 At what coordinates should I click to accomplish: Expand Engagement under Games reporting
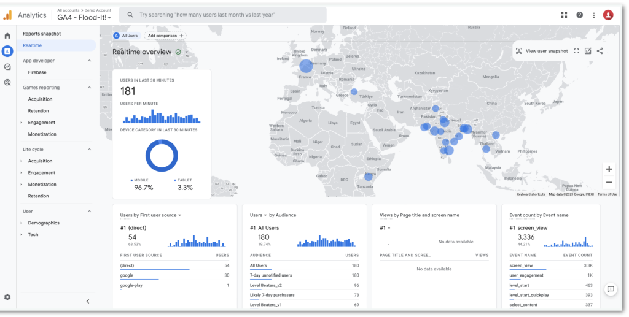[x=21, y=123]
